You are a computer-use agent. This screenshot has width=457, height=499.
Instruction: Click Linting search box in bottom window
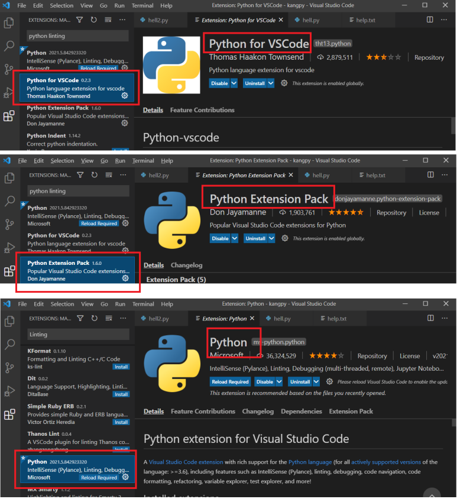click(x=78, y=334)
